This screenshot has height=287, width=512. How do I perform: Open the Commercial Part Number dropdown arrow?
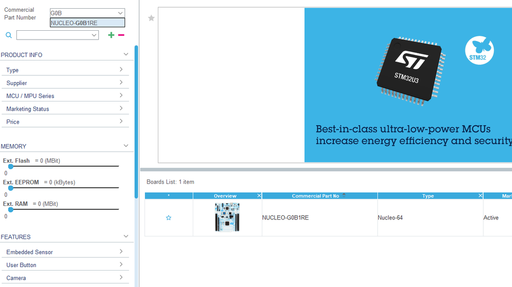(x=120, y=13)
